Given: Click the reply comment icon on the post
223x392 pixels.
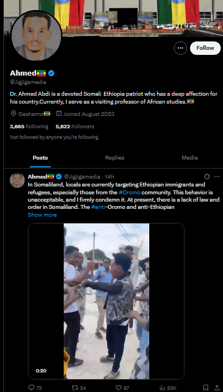Looking at the screenshot, I should click(31, 388).
